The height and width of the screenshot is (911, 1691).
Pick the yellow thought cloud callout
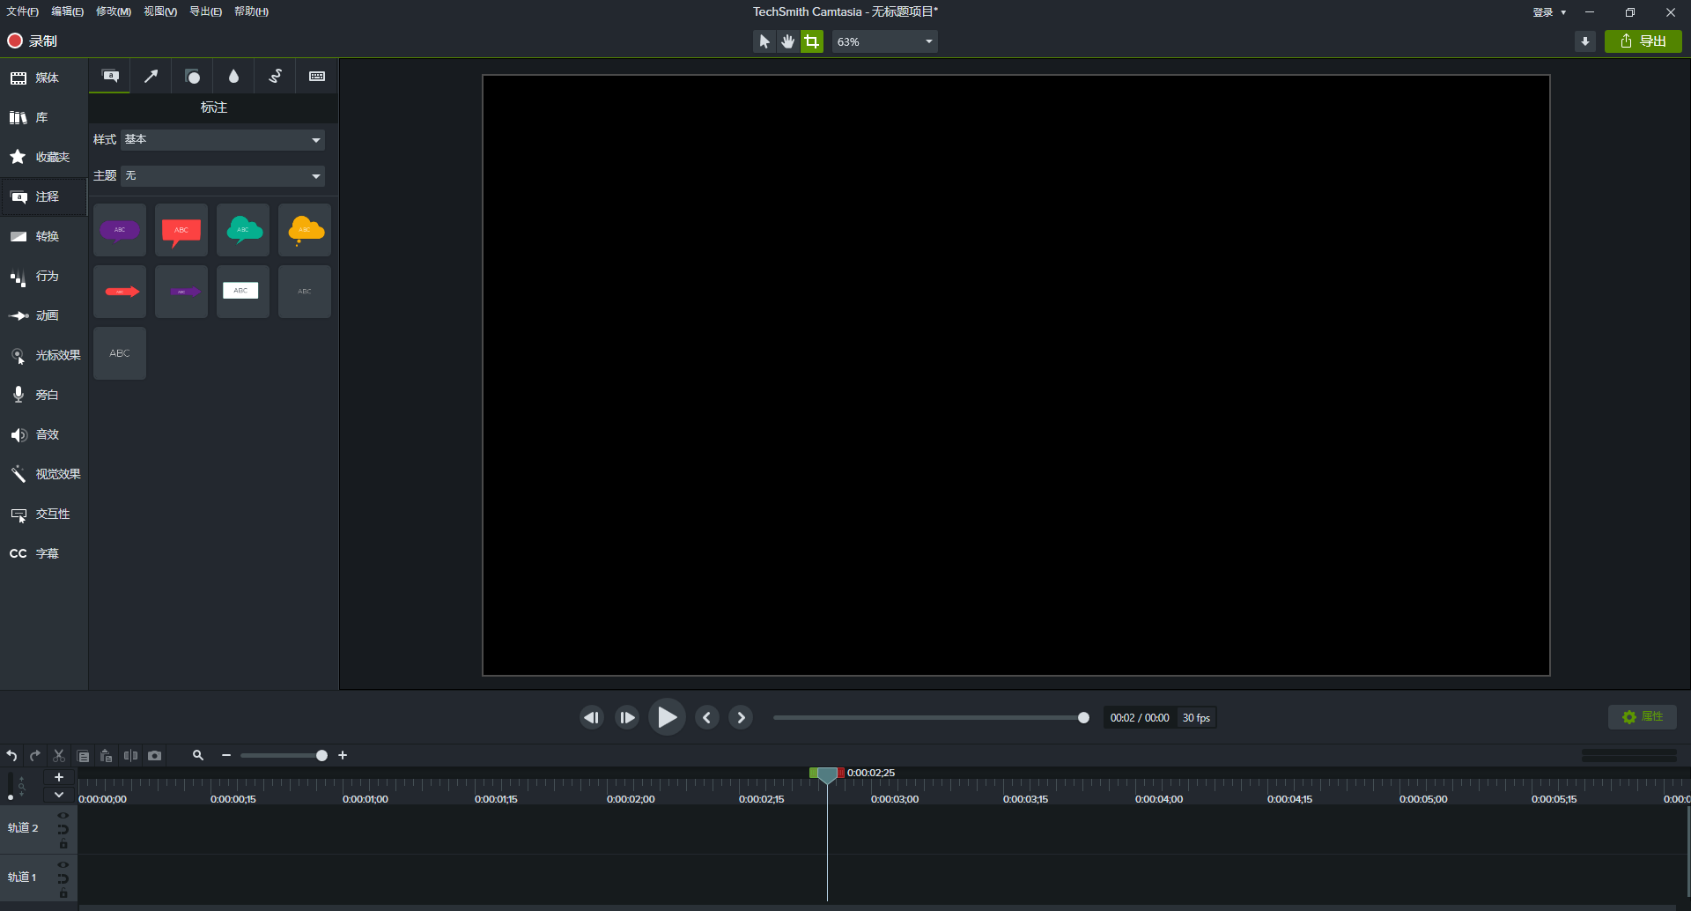click(x=305, y=231)
